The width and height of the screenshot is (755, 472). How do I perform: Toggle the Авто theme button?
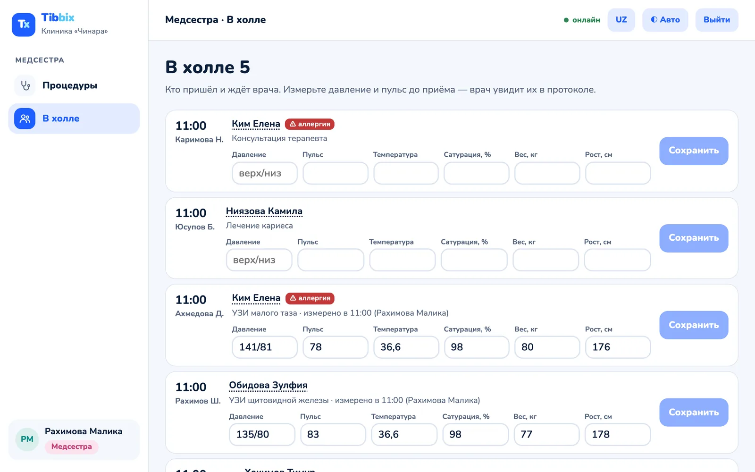pyautogui.click(x=665, y=20)
